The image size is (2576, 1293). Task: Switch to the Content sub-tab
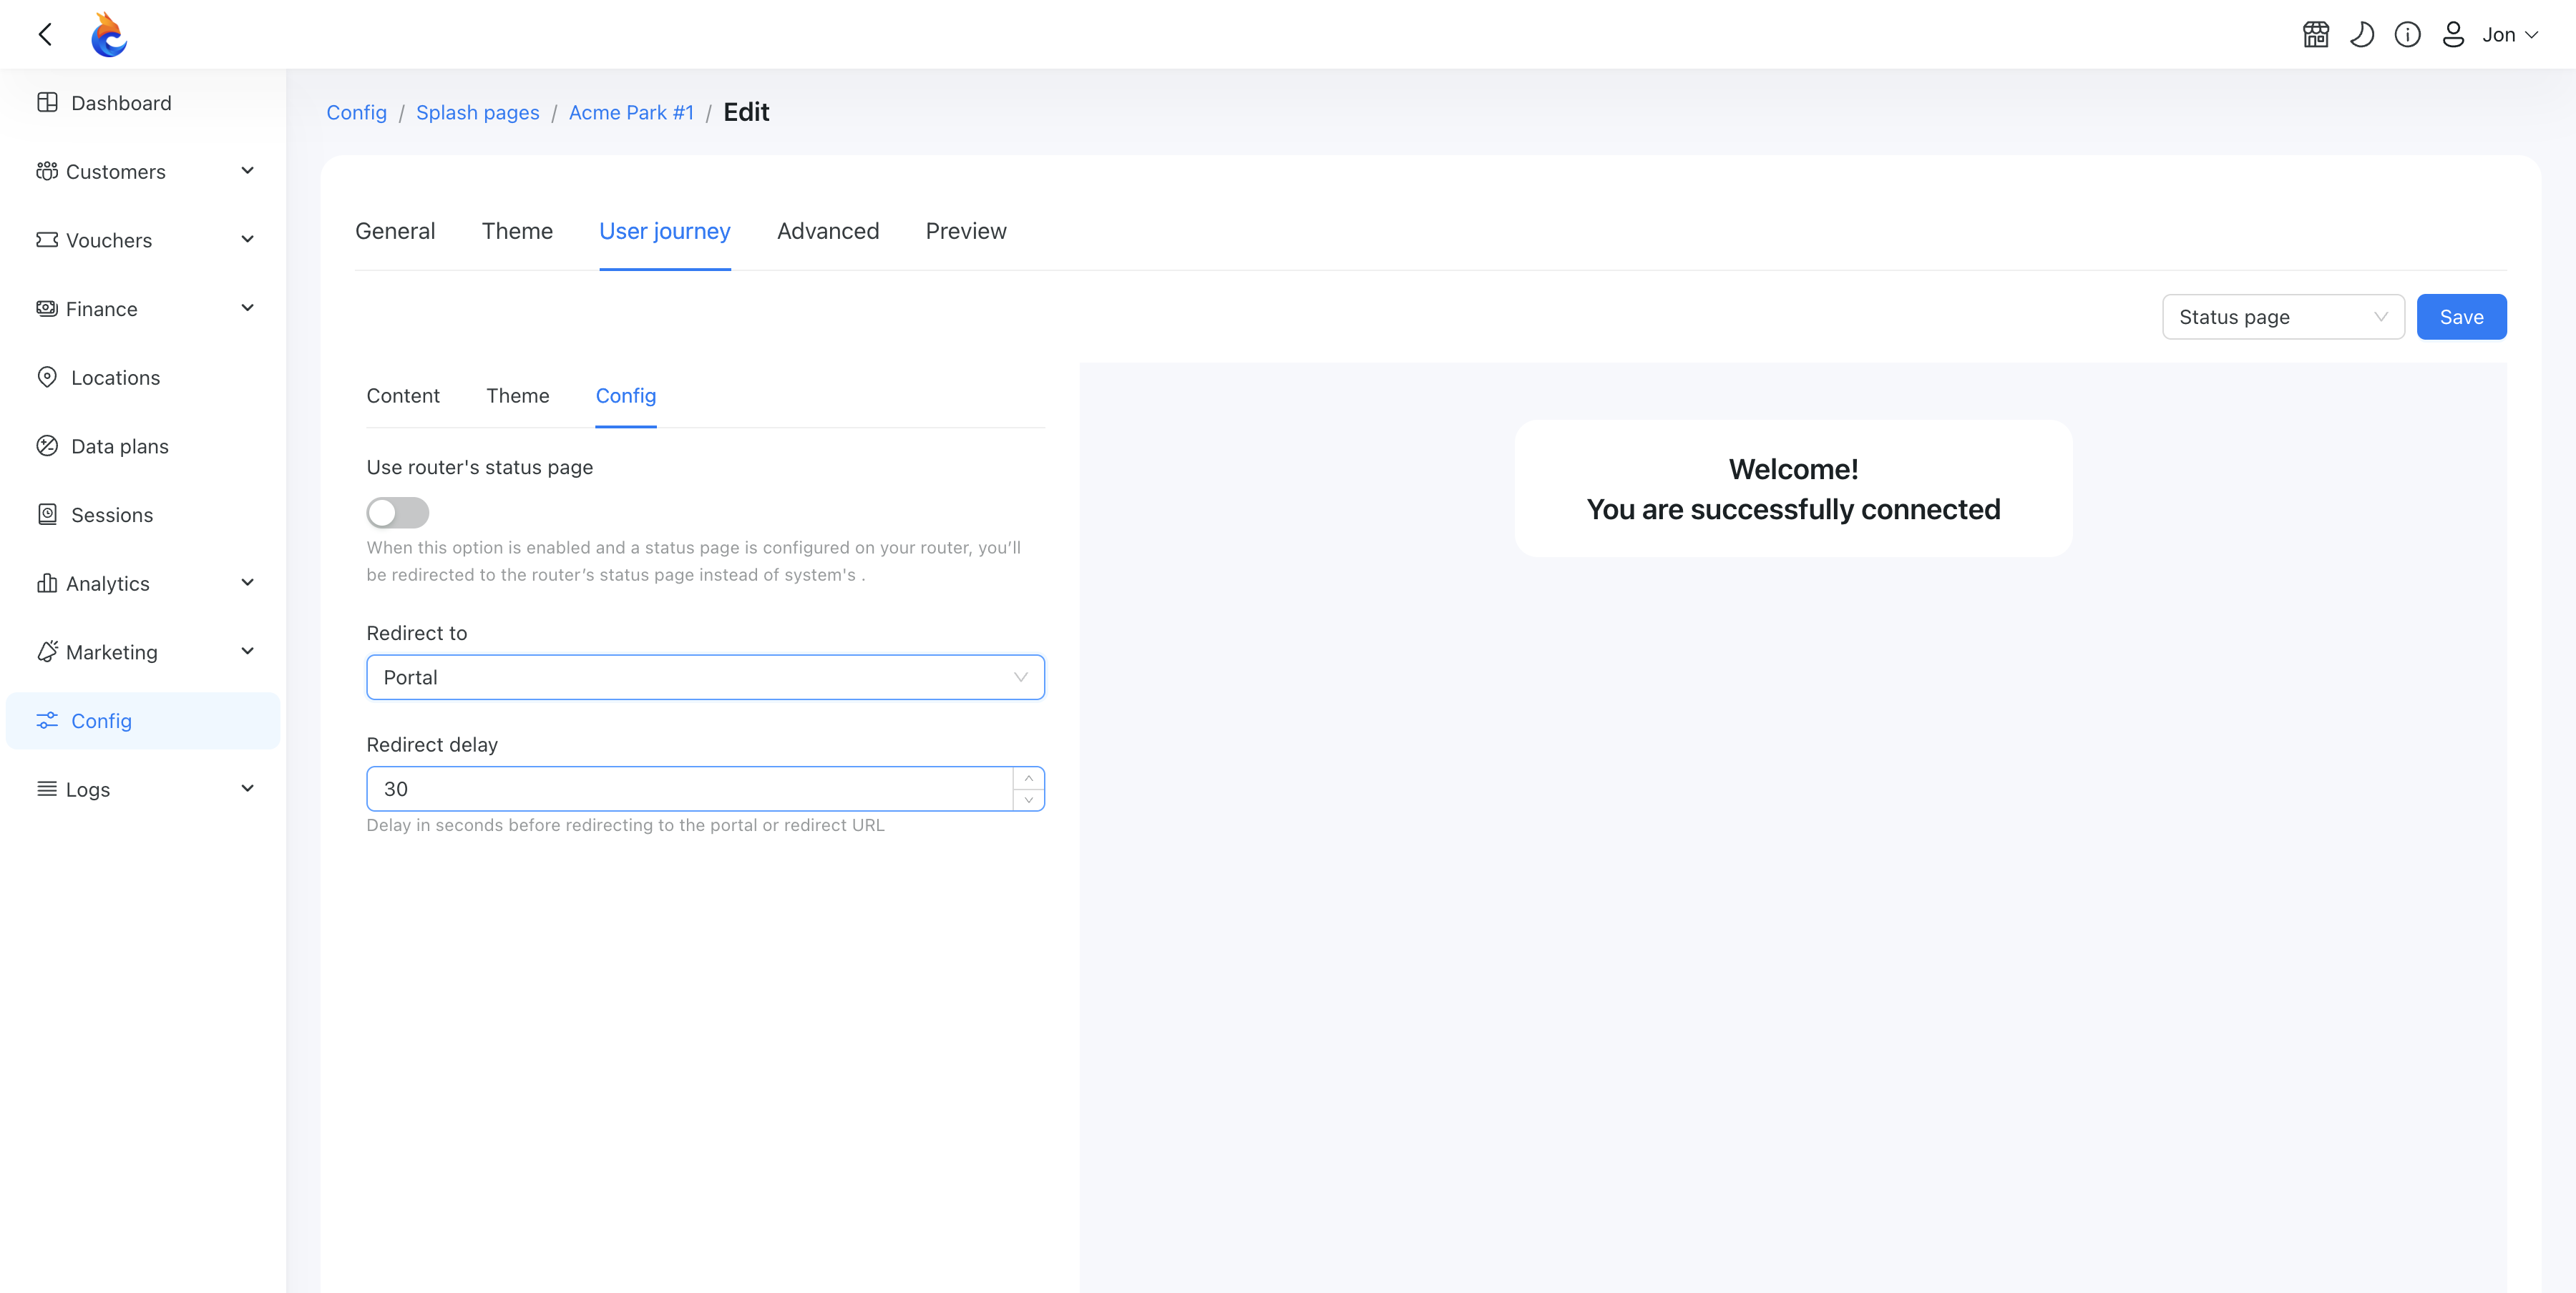pos(403,395)
